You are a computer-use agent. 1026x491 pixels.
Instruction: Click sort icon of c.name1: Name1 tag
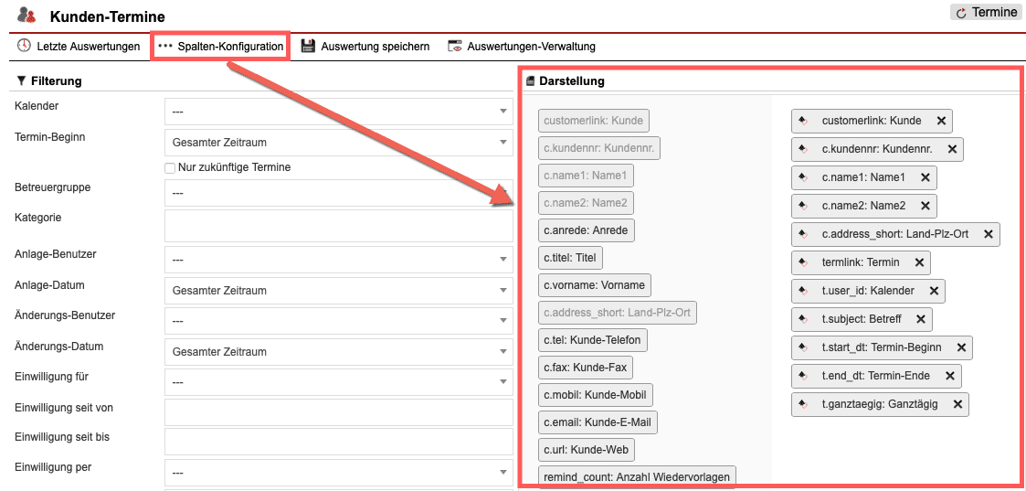point(803,177)
